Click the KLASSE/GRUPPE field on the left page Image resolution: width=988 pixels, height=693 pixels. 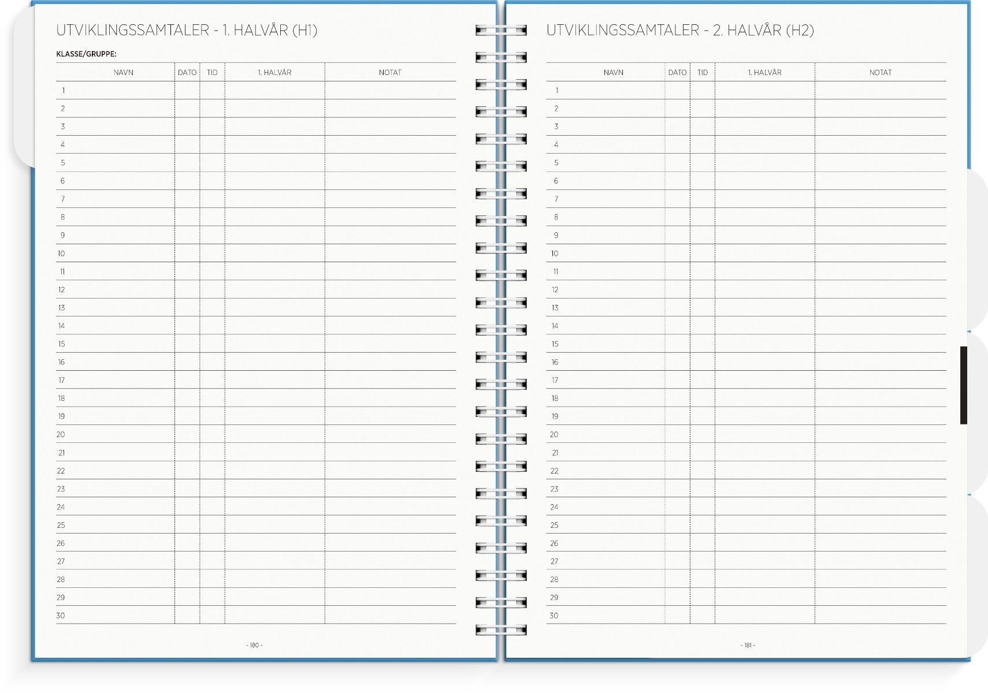87,55
